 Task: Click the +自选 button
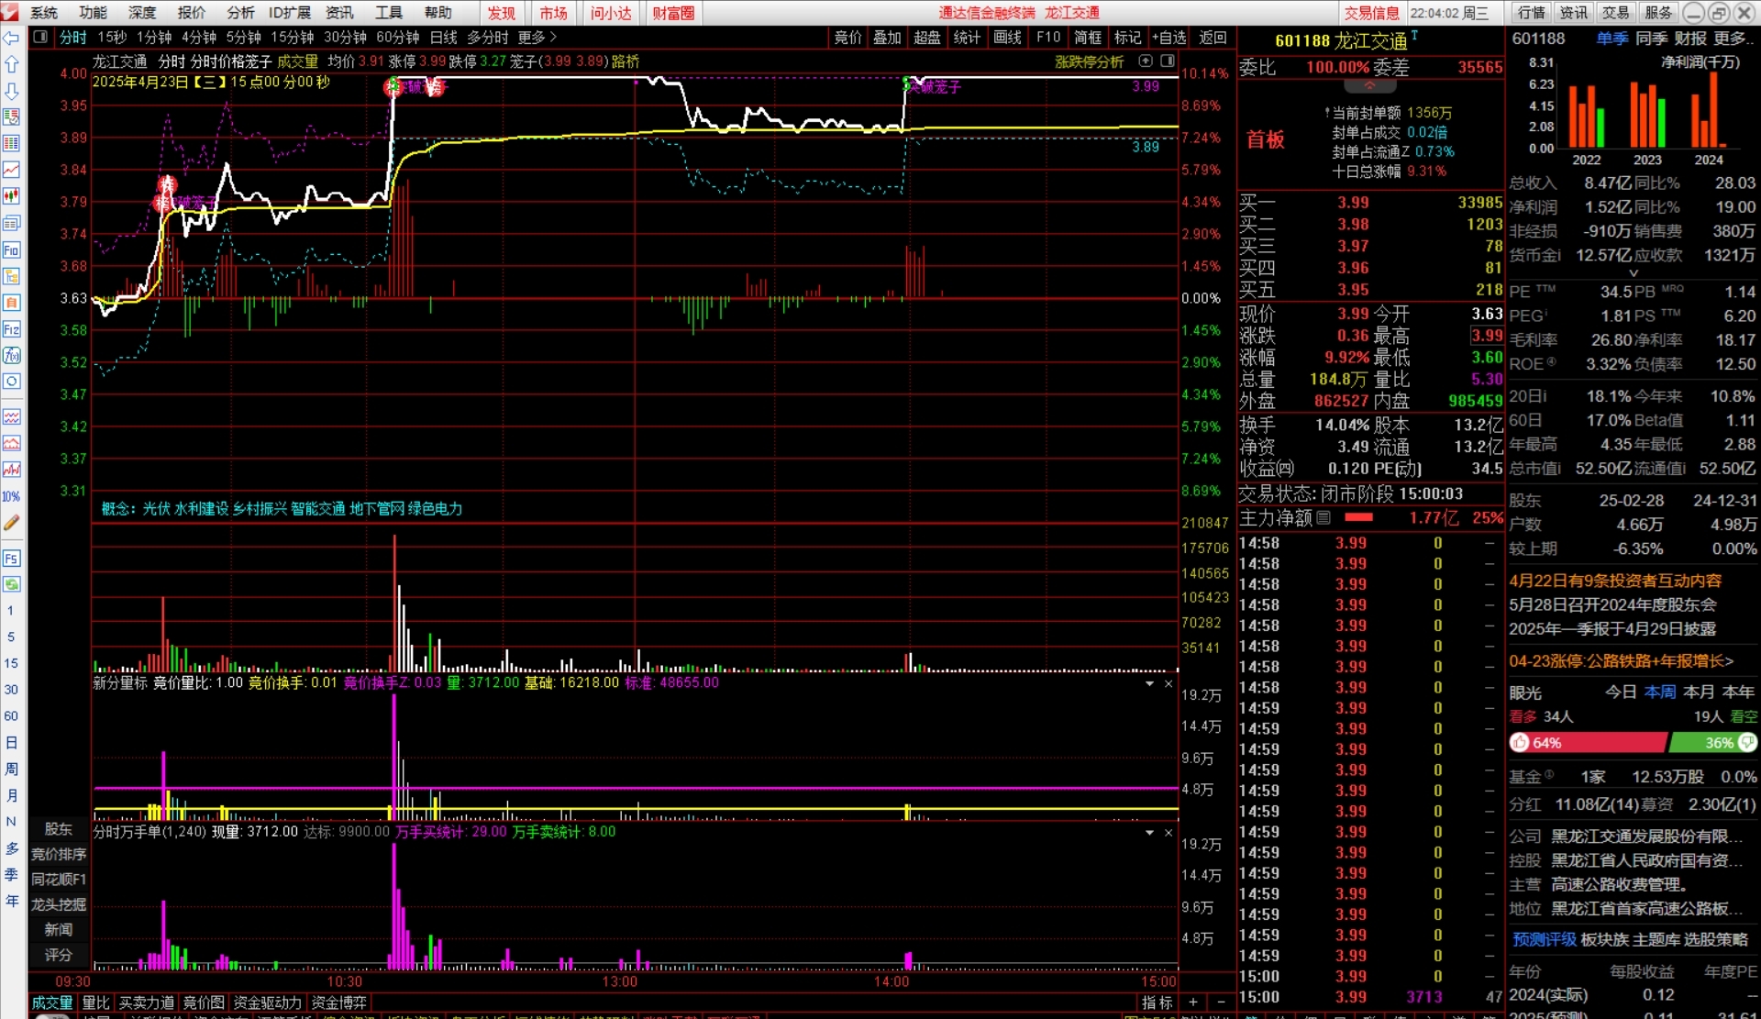pos(1169,38)
